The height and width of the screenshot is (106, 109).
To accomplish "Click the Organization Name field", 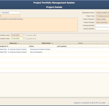I will click(x=102, y=13).
